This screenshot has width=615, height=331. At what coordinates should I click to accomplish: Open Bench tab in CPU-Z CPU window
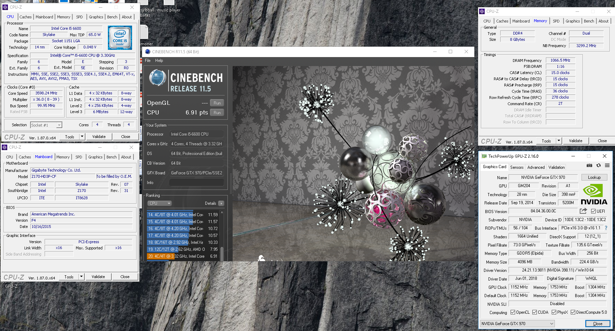pos(112,17)
